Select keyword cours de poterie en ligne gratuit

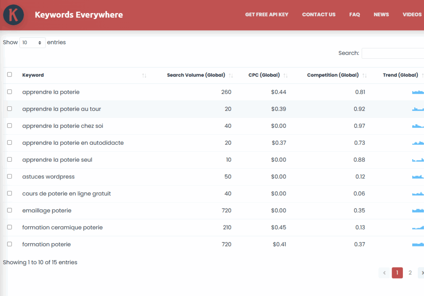point(67,193)
